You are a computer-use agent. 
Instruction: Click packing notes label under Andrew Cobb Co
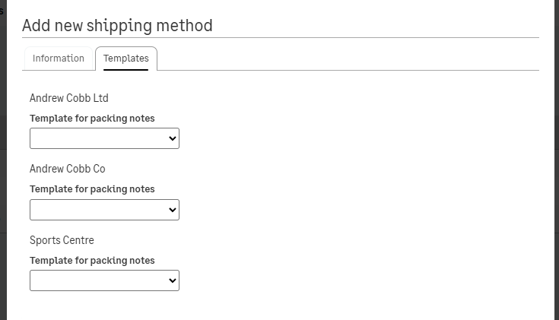tap(92, 189)
